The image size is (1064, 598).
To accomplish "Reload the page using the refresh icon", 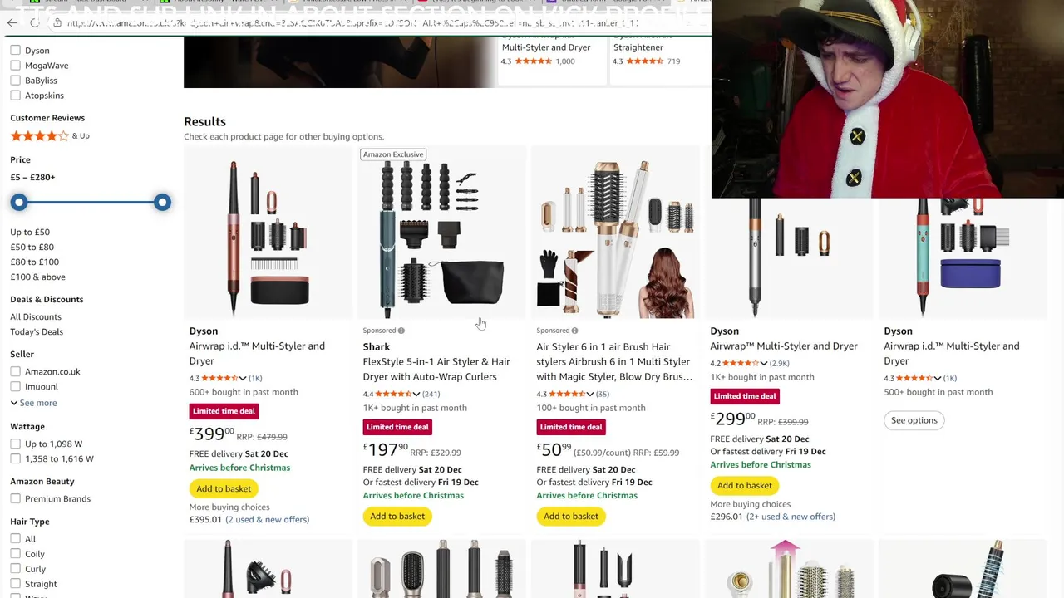I will pyautogui.click(x=34, y=22).
